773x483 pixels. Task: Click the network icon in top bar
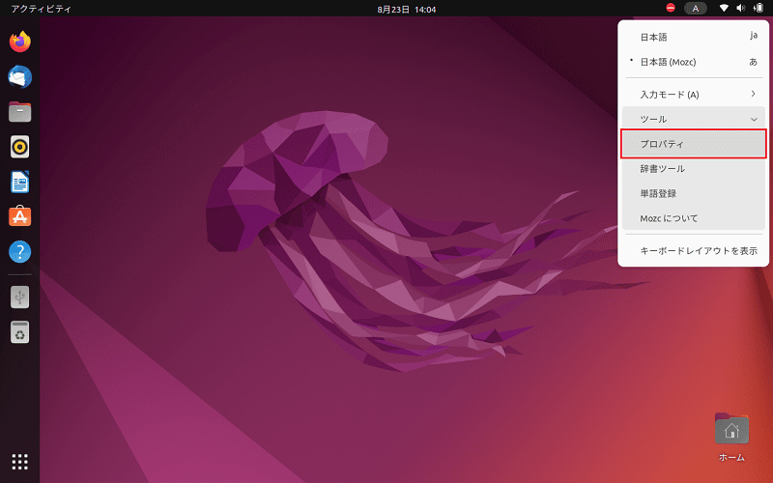pos(724,8)
